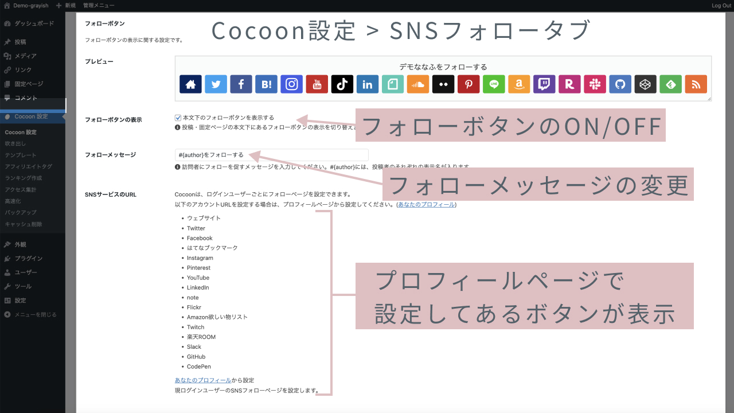Image resolution: width=734 pixels, height=413 pixels.
Task: Click the Amazon wishlist icon in preview
Action: 519,84
